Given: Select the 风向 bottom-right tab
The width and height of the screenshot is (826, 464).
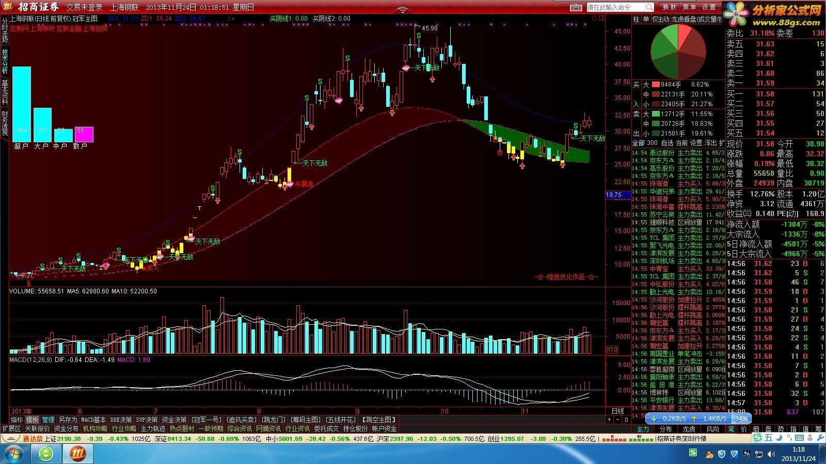Looking at the screenshot, I should (x=712, y=429).
